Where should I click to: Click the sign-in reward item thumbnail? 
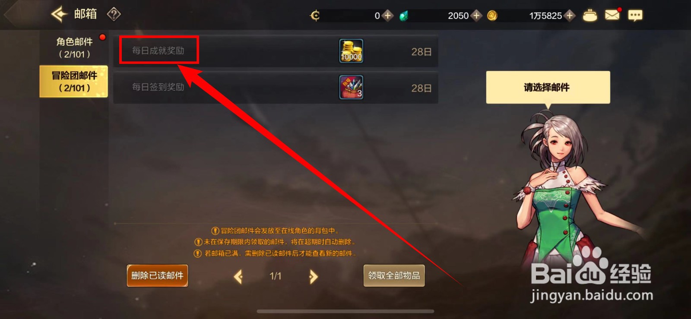pos(351,87)
